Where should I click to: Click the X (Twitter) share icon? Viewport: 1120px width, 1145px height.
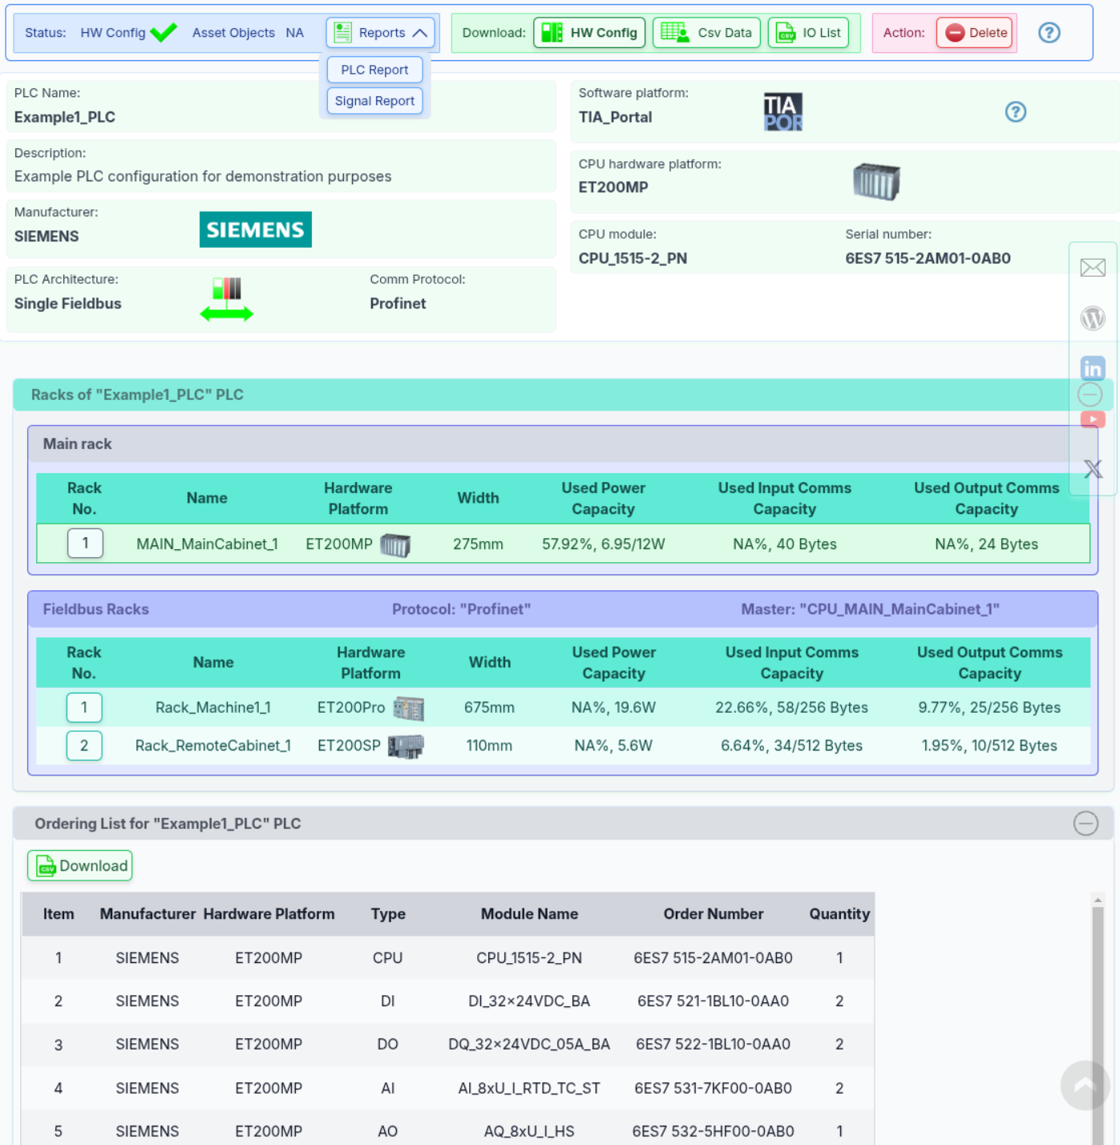pos(1092,469)
